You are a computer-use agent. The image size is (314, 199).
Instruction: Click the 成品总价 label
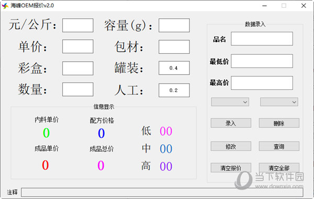102,149
